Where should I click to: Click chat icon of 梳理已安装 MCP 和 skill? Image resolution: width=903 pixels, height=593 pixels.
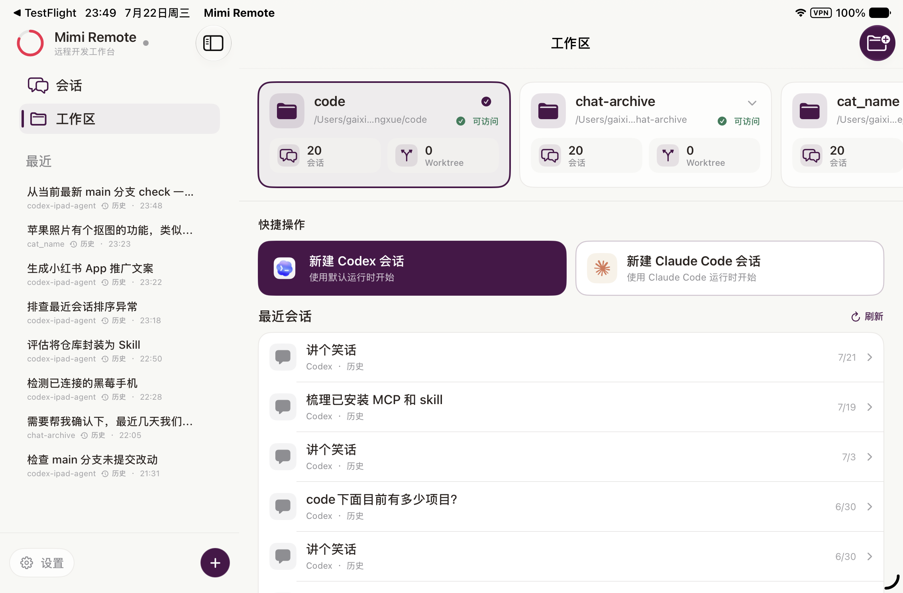point(283,407)
